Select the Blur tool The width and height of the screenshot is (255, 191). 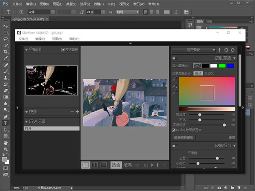[6, 104]
